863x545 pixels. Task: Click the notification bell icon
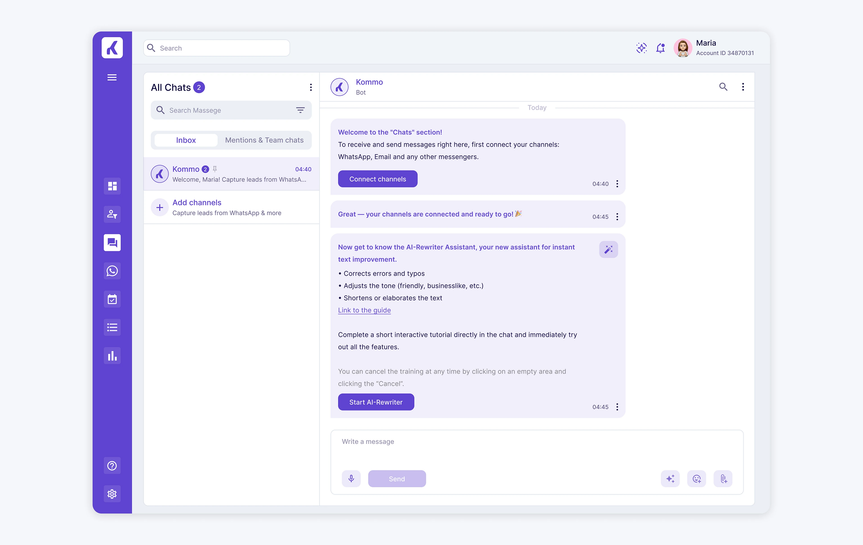pyautogui.click(x=660, y=48)
